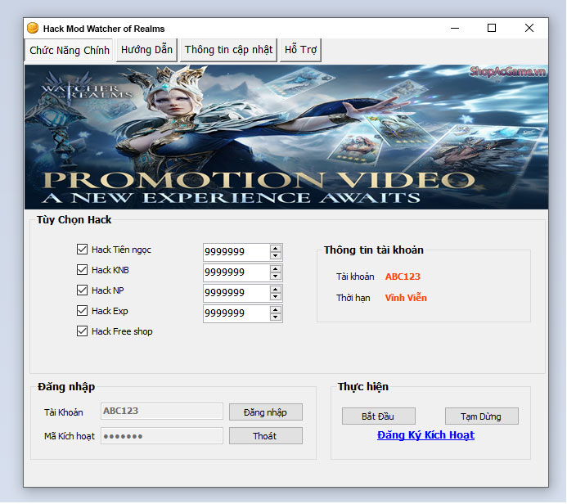Increase Hack Exp value with up arrow

pos(275,310)
